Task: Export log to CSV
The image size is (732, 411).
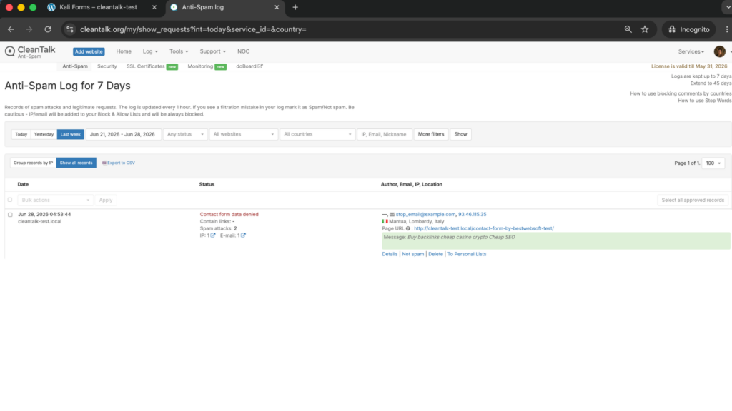Action: click(x=119, y=163)
